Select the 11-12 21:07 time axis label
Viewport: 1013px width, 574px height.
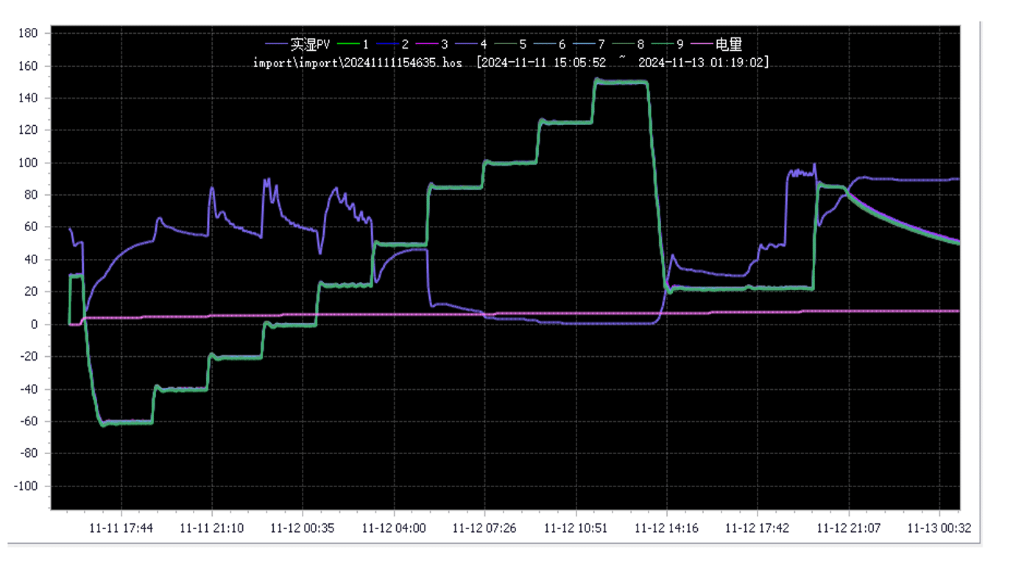(x=848, y=528)
